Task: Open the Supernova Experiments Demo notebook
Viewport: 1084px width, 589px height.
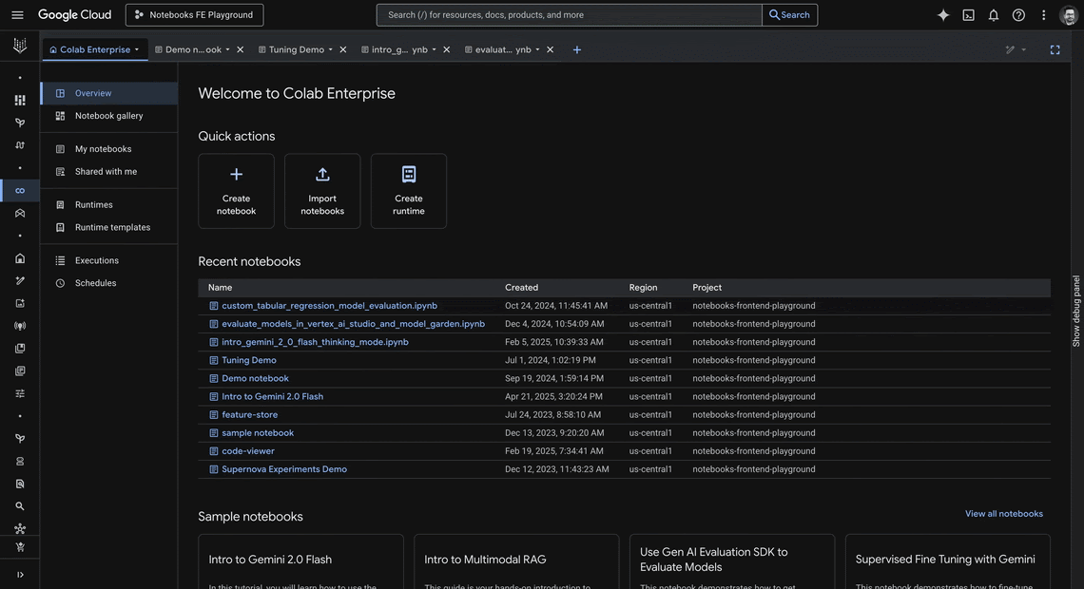Action: tap(284, 469)
